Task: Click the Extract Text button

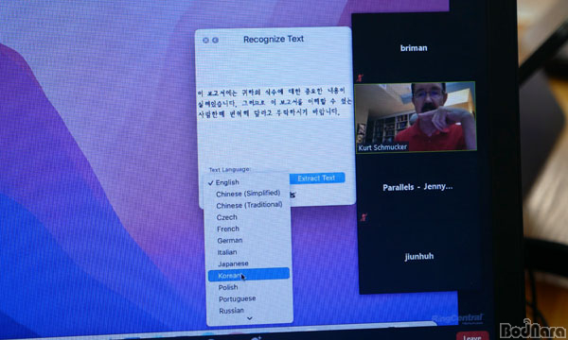Action: (x=316, y=178)
